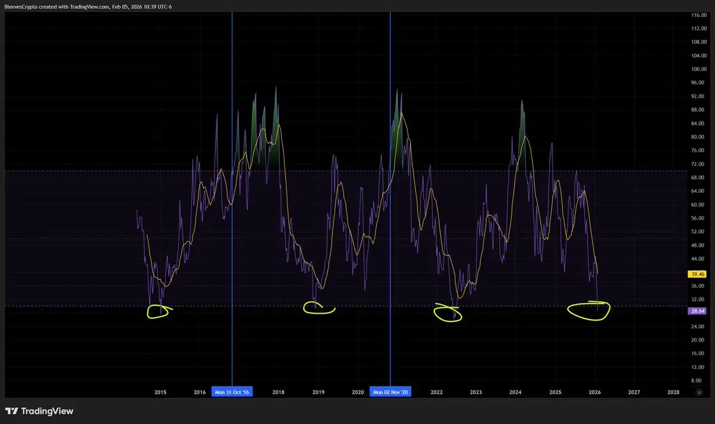
Task: Click the 112.00 price scale label
Action: (x=698, y=28)
